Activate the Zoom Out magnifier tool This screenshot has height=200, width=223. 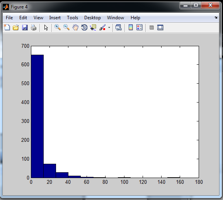click(x=66, y=27)
